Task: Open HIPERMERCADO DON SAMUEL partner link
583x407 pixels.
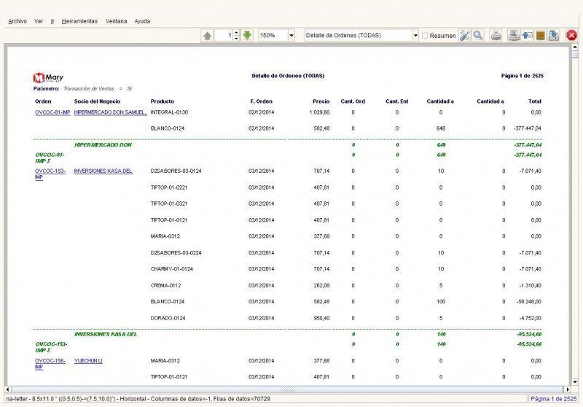Action: (111, 112)
